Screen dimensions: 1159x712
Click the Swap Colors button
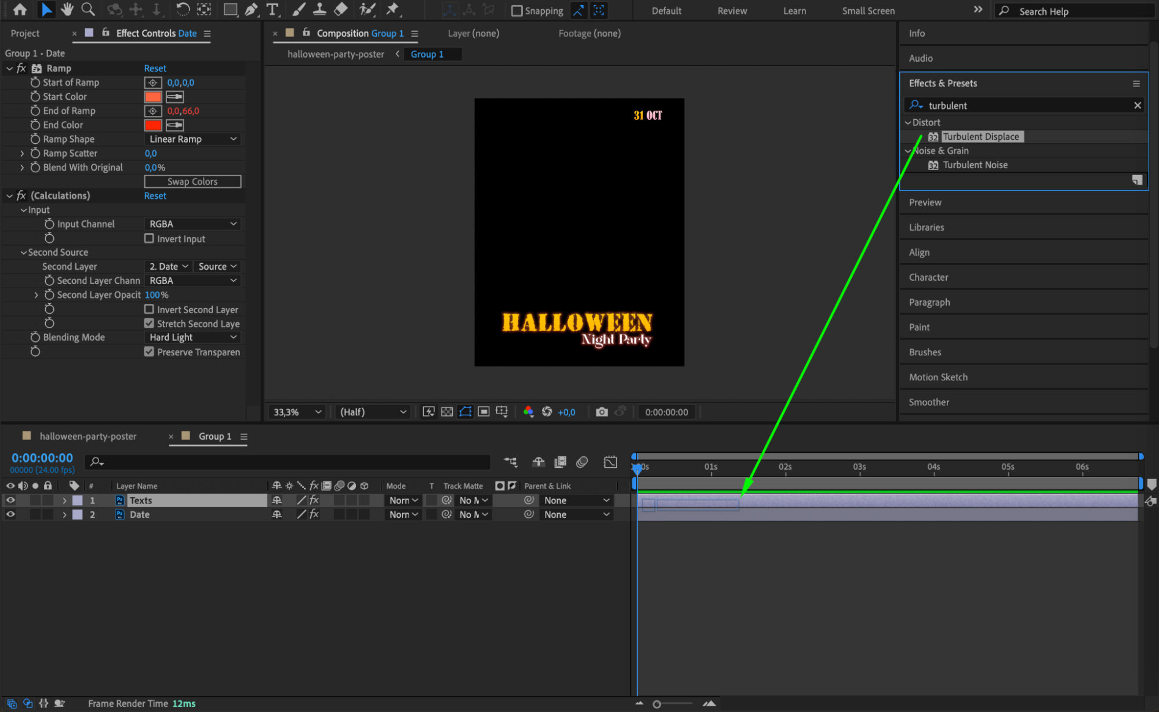coord(192,181)
